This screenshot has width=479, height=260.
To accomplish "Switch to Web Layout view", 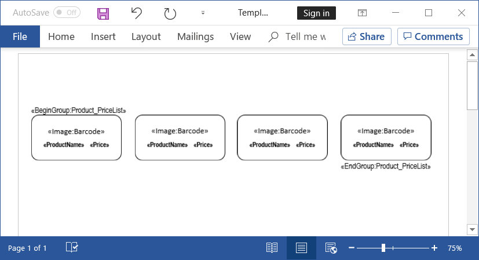I will 331,248.
